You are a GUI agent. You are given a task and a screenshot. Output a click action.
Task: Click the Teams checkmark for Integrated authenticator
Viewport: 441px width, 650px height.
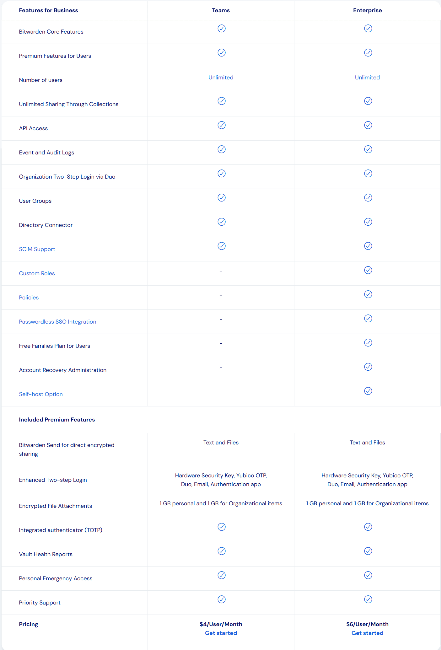221,527
